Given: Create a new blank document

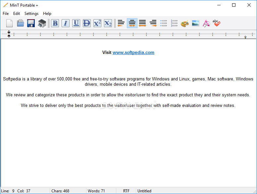Looking at the screenshot, I should (x=10, y=23).
